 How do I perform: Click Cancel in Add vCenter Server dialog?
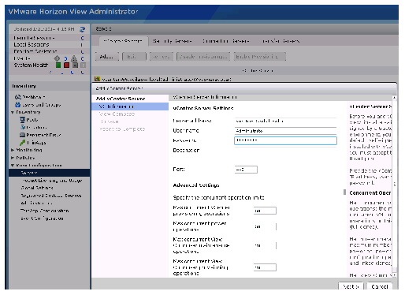(x=379, y=286)
